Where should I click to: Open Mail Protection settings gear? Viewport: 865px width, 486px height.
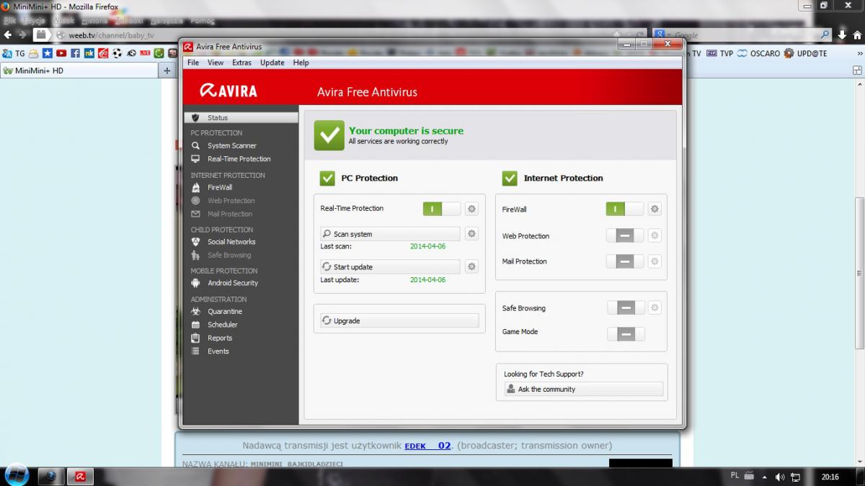click(x=655, y=261)
